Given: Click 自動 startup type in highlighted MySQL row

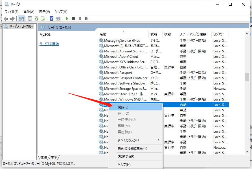Looking at the screenshot, I should coord(183,105).
